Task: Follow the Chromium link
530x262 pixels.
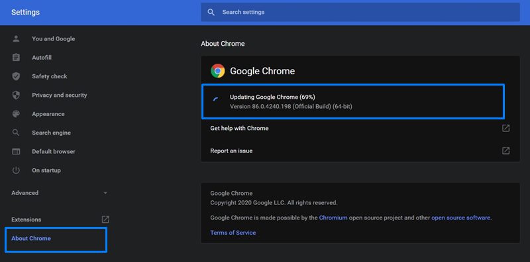Action: tap(333, 218)
